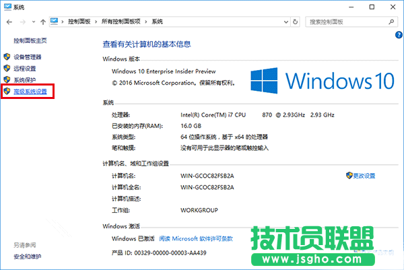This screenshot has width=404, height=270.
Task: Click the 16.0 GB memory value
Action: tap(191, 126)
